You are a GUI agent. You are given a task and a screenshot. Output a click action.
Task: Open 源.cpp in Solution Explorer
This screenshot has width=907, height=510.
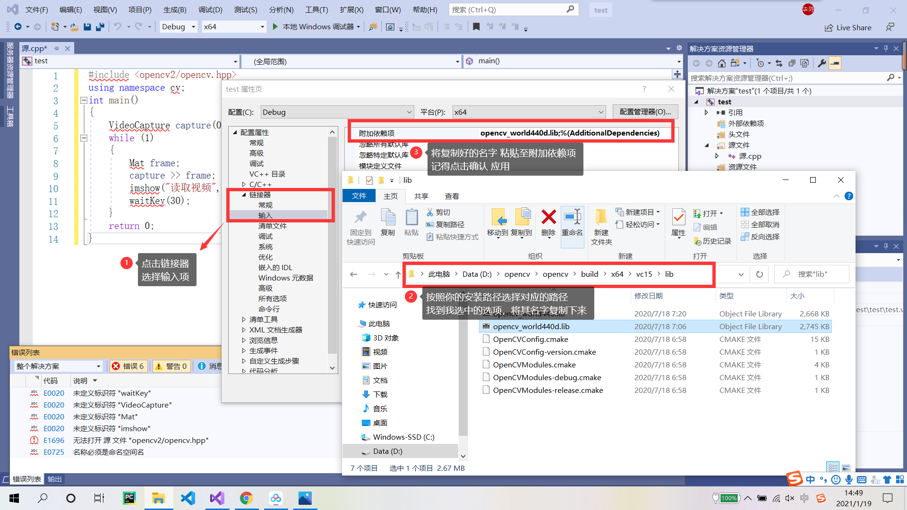(x=749, y=156)
